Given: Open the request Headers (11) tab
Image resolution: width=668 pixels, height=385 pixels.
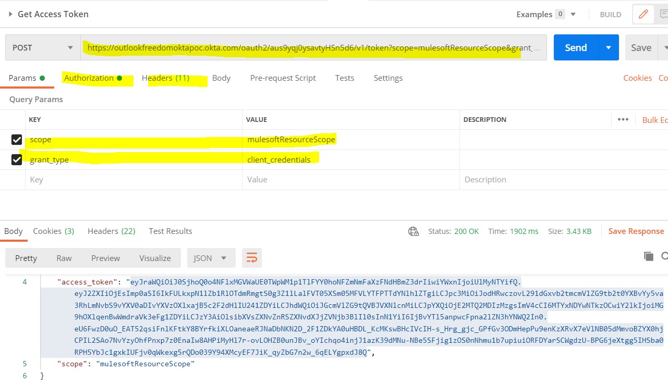Looking at the screenshot, I should [165, 78].
